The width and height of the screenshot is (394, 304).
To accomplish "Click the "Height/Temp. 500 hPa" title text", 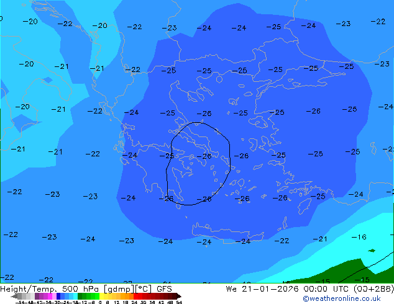I will click(x=49, y=289).
